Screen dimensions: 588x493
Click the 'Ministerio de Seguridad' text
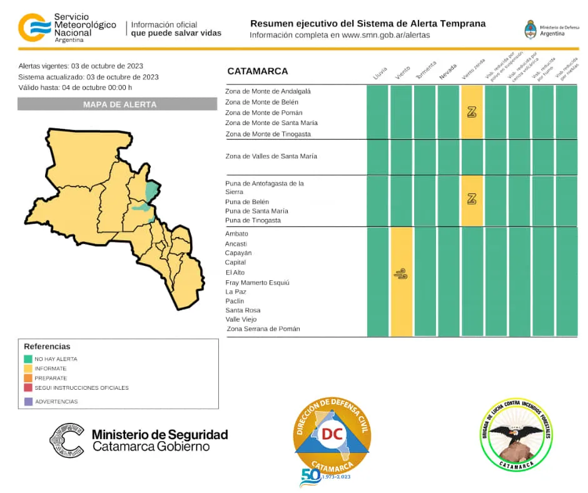(160, 434)
